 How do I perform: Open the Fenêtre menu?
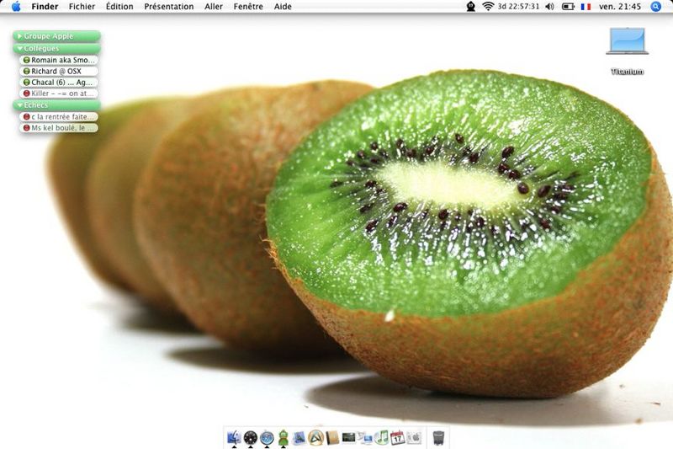[x=248, y=7]
